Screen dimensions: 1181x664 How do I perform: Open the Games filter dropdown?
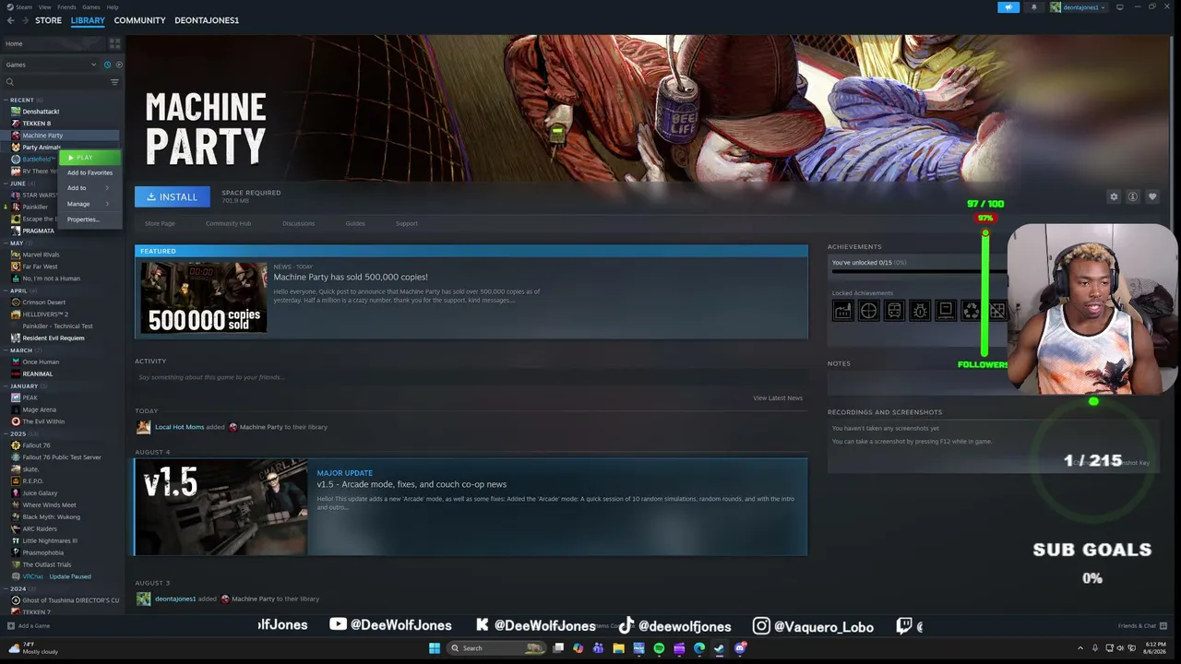50,65
